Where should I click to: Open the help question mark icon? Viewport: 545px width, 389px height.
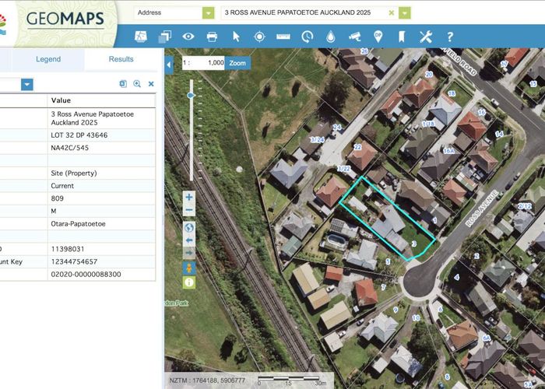[450, 37]
